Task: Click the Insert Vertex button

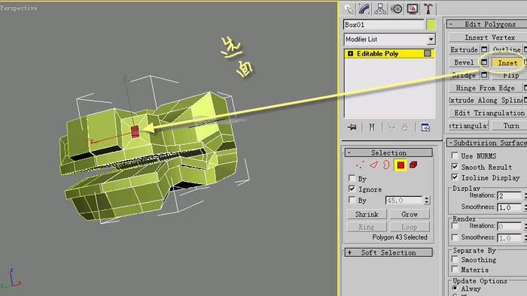Action: 489,38
